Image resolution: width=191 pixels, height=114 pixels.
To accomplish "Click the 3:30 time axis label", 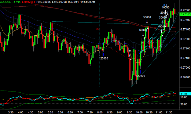I will click(11, 112).
